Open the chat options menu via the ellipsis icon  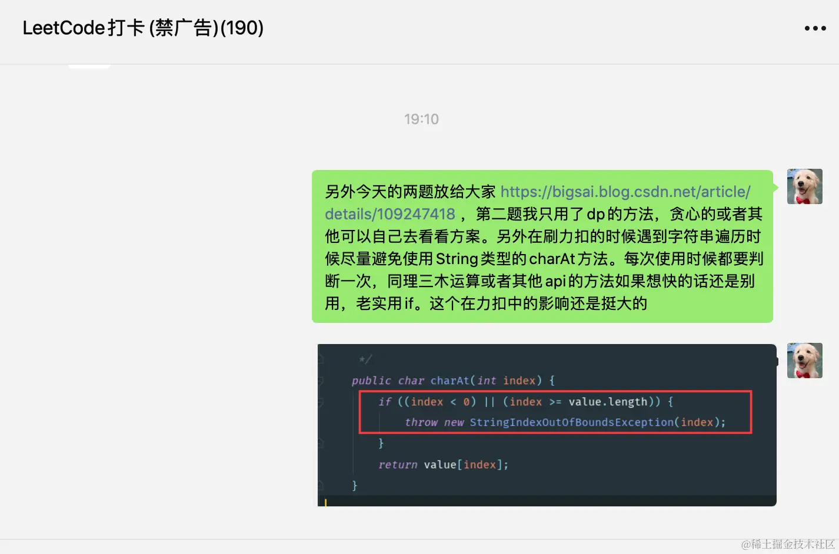pyautogui.click(x=815, y=28)
